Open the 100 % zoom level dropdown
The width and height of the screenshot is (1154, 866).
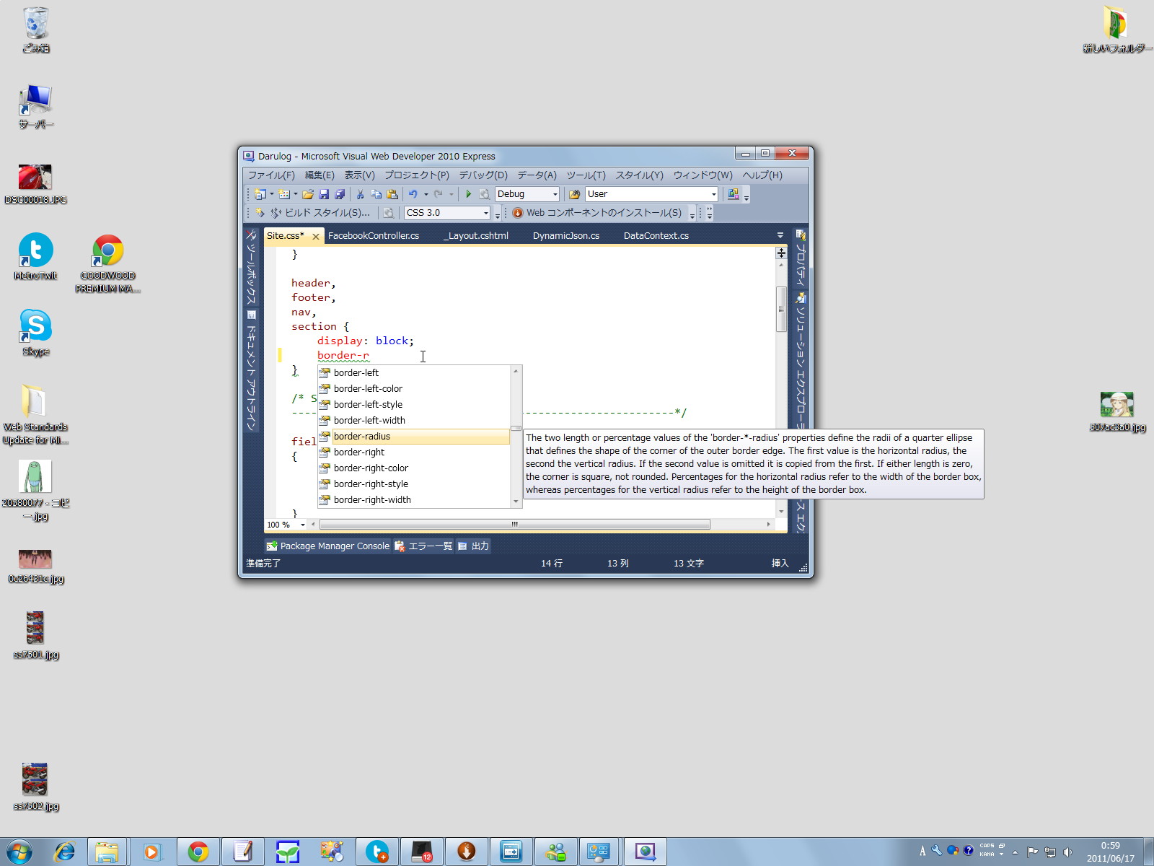(302, 525)
